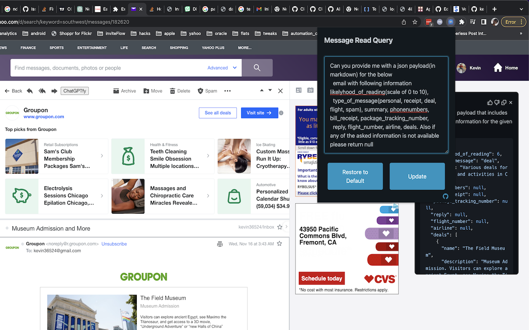Star the Museum Admission and More conversation

(x=280, y=227)
